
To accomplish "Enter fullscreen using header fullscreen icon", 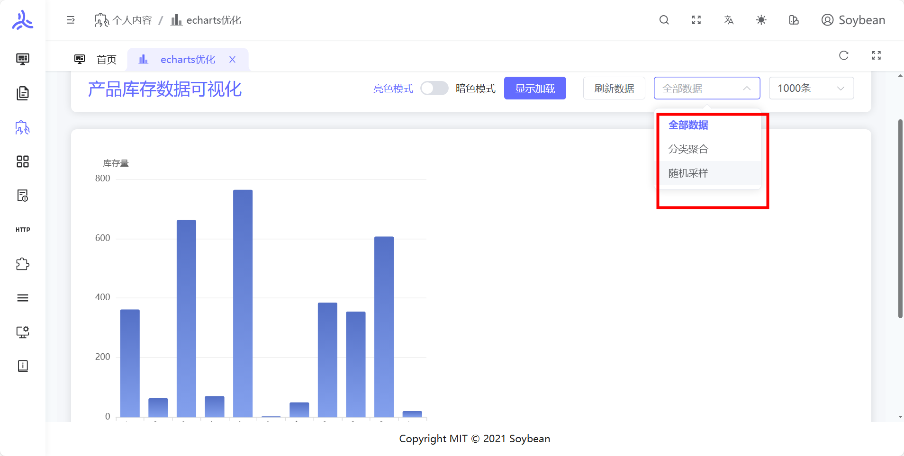I will pos(696,20).
